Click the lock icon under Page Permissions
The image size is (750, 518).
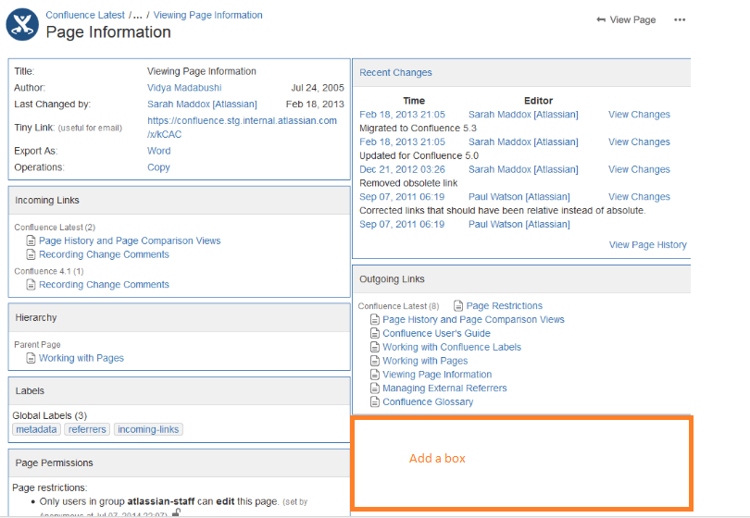click(x=177, y=513)
